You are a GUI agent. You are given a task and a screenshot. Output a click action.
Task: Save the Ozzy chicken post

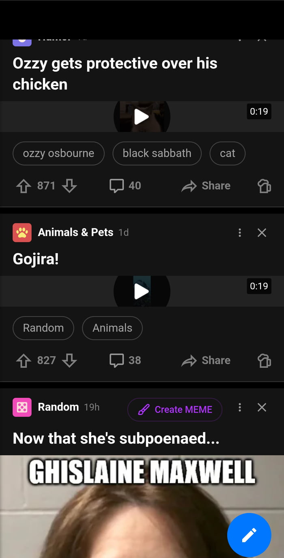[x=264, y=186]
